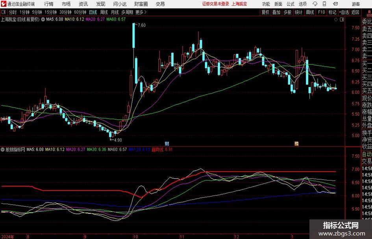Click the 叠加 toolbar button
This screenshot has height=239, width=372.
pyautogui.click(x=276, y=12)
